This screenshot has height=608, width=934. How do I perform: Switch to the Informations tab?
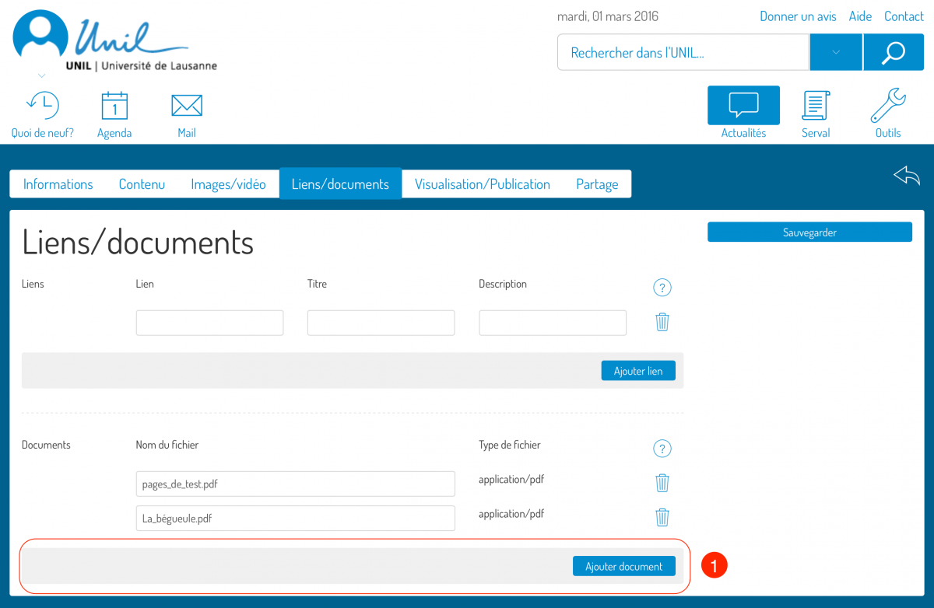(58, 184)
